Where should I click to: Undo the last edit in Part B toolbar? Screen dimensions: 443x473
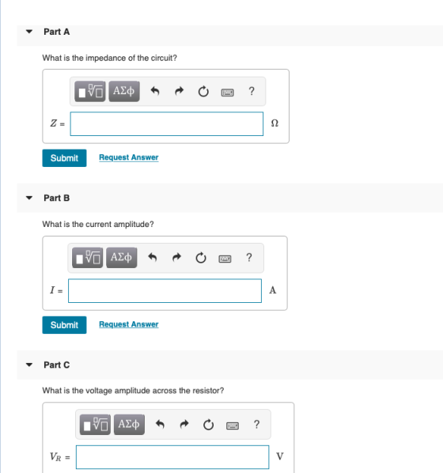(x=153, y=258)
